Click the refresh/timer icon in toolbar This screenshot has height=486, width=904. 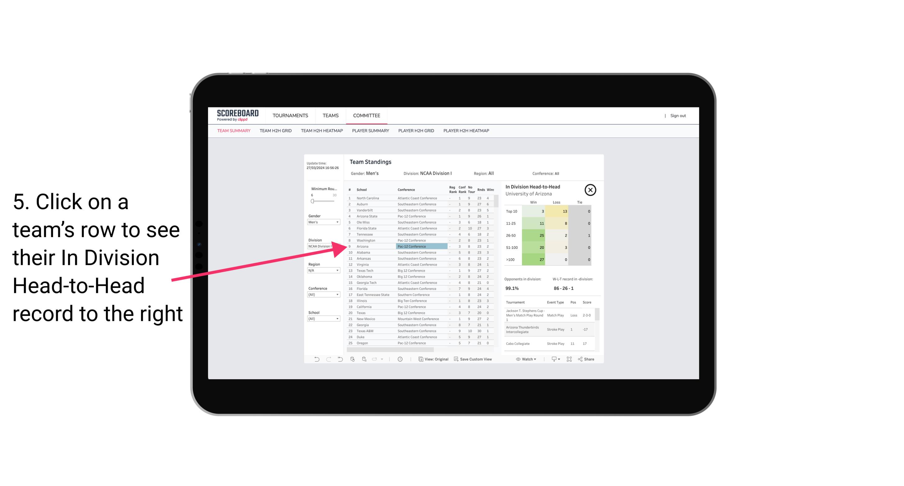coord(400,359)
